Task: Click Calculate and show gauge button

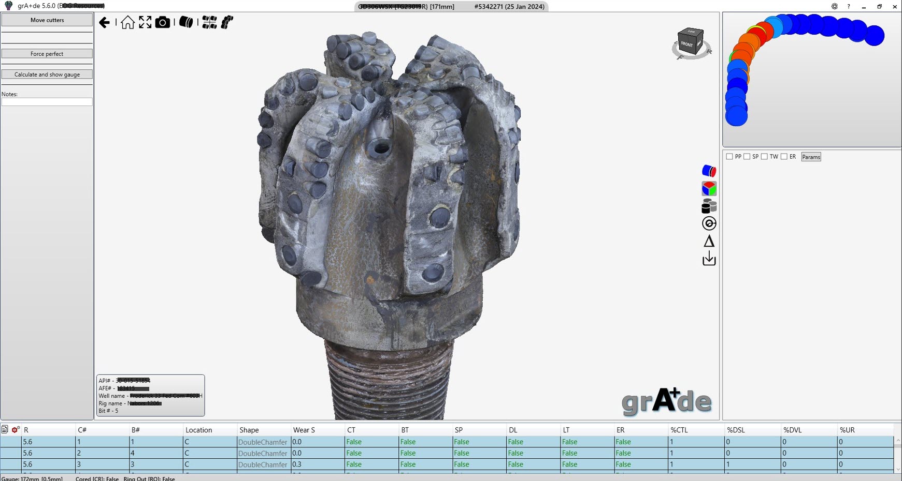Action: tap(47, 74)
